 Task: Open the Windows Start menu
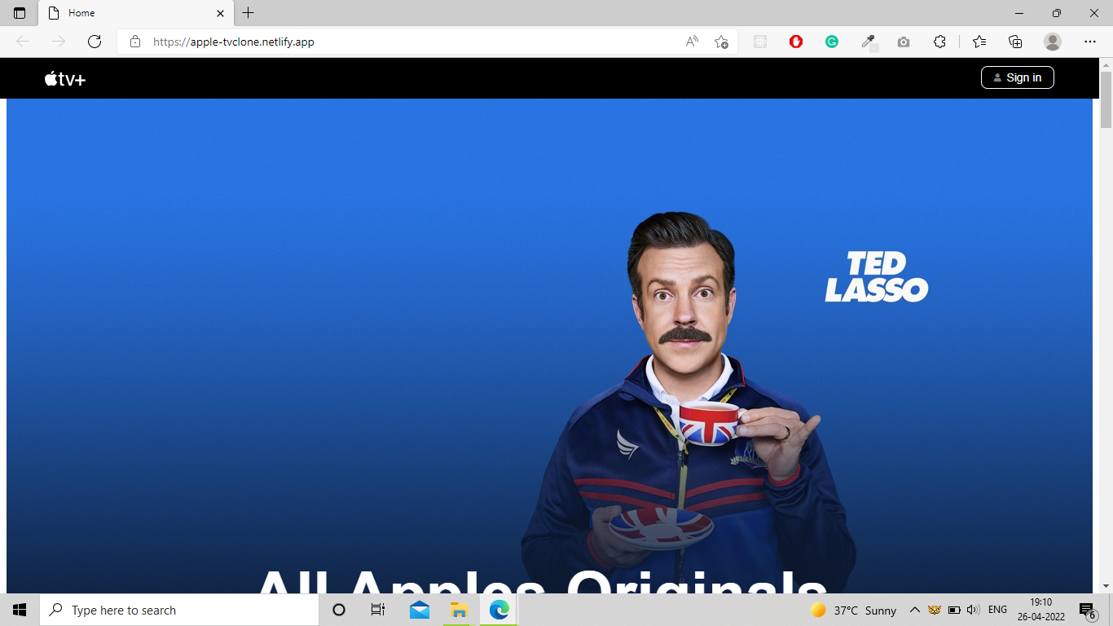click(x=20, y=610)
